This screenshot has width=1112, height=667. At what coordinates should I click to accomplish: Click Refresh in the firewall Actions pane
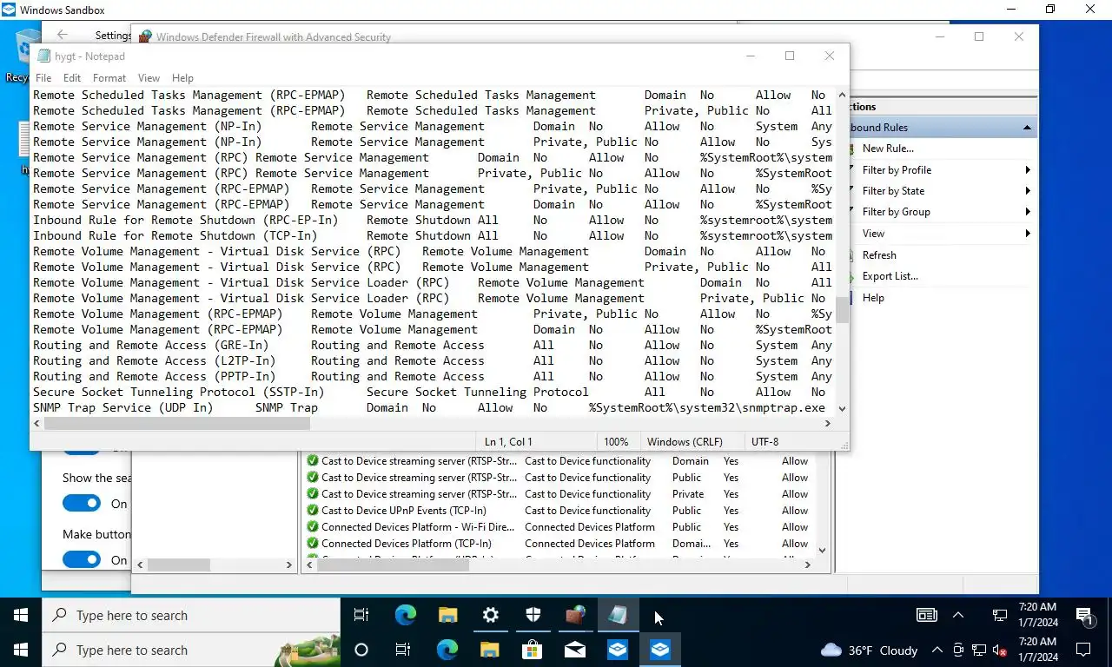[x=879, y=255]
